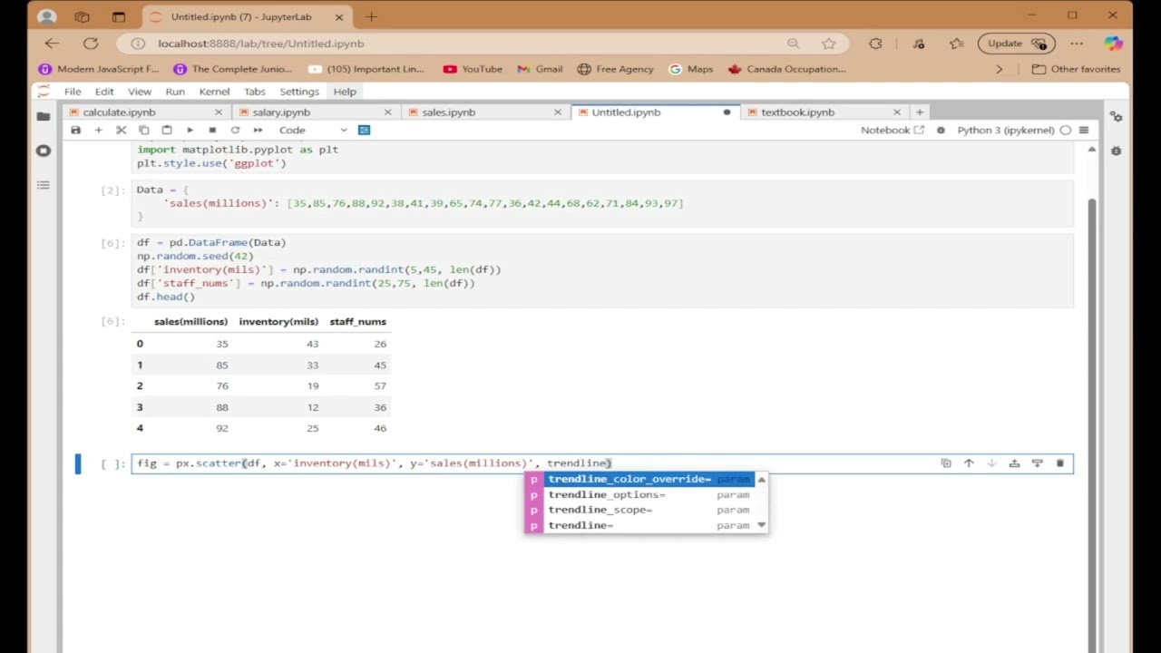
Task: Move the active cell up
Action: tap(969, 463)
